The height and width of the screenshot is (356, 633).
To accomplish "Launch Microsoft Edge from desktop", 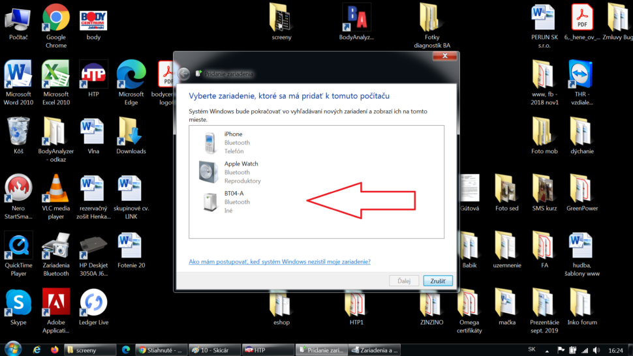I will coord(131,83).
